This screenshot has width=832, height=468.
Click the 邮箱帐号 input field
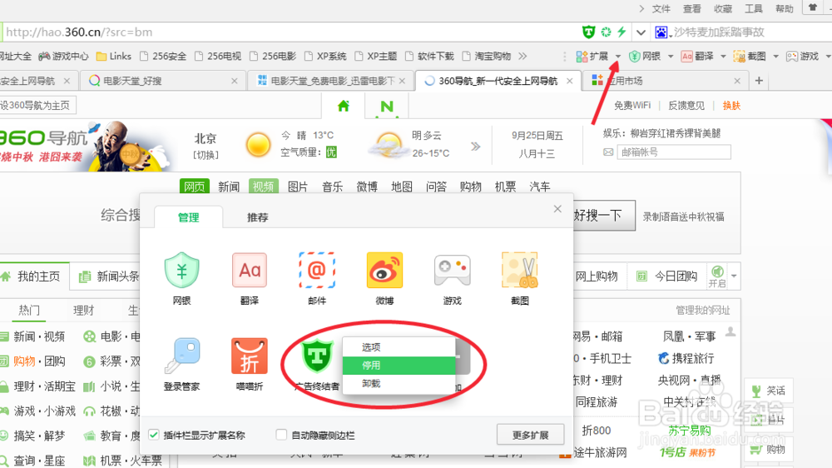click(675, 152)
